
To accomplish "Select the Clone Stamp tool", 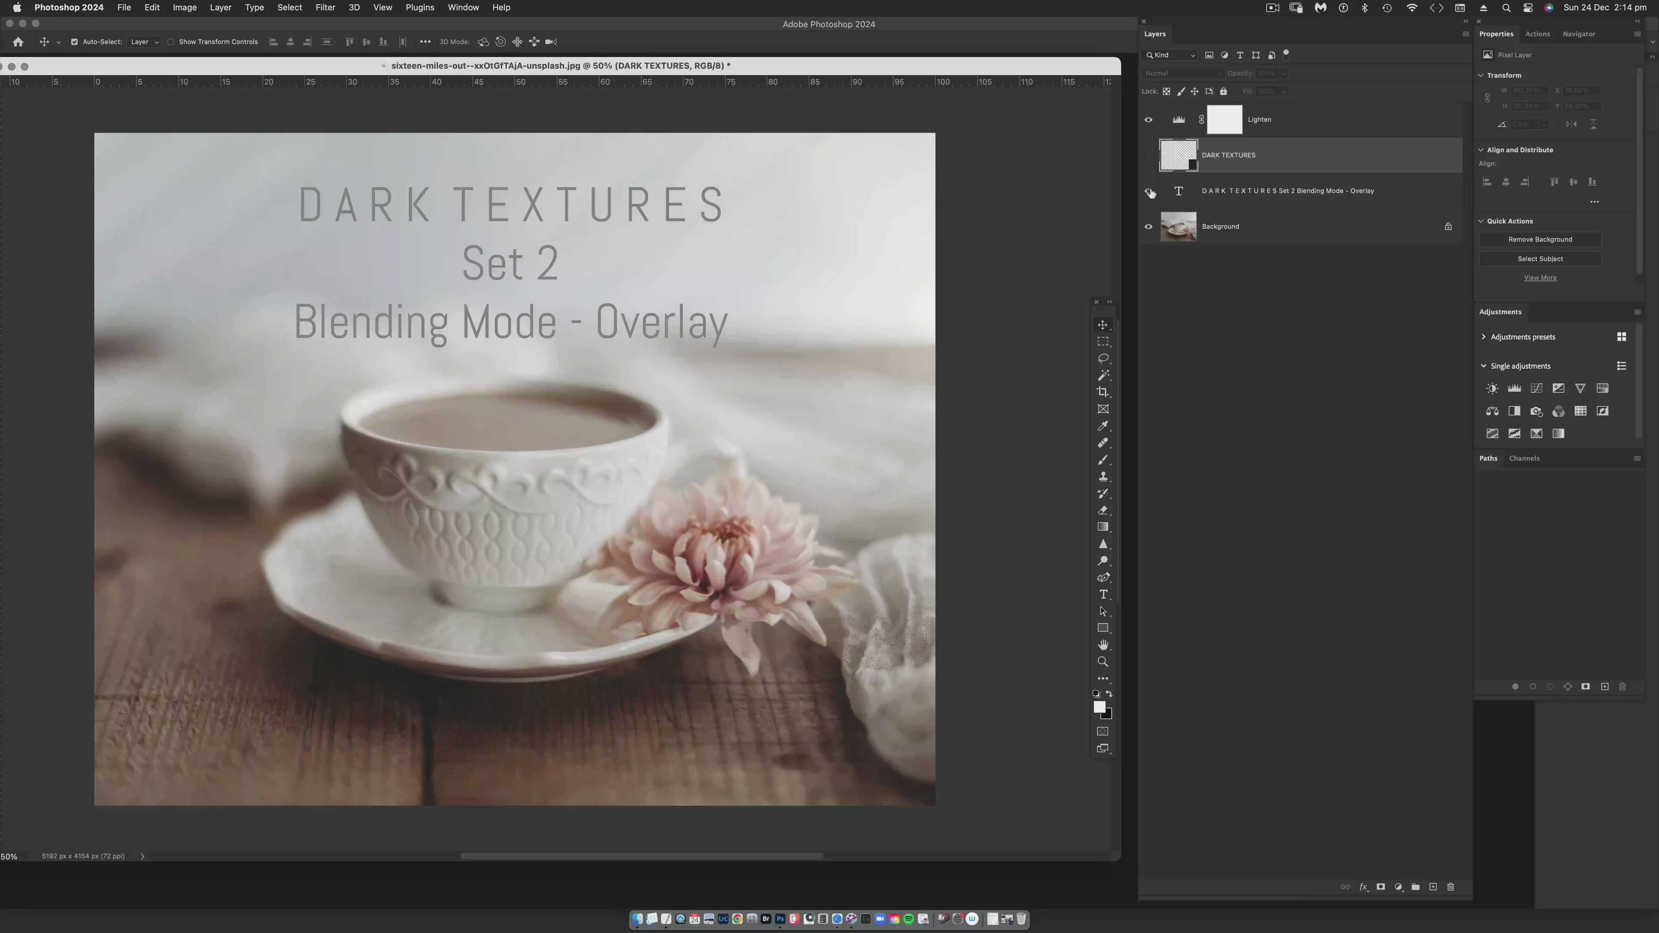I will (x=1103, y=476).
